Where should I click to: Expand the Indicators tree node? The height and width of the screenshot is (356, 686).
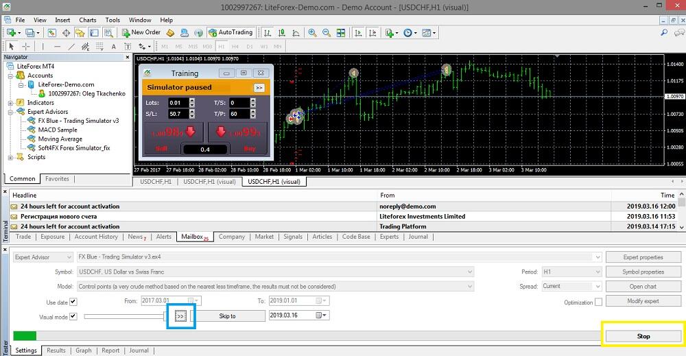coord(10,103)
